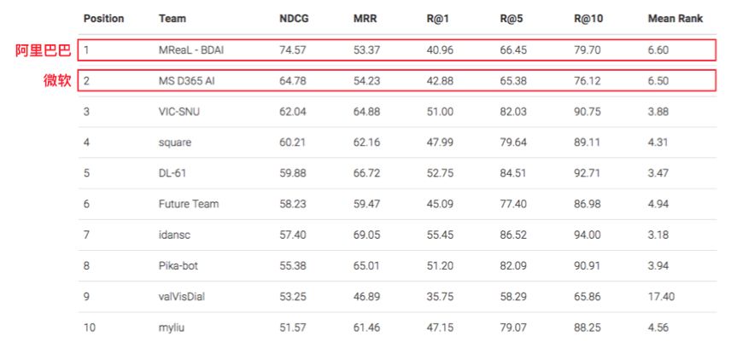Open the idansc team entry
This screenshot has height=354, width=737.
174,235
